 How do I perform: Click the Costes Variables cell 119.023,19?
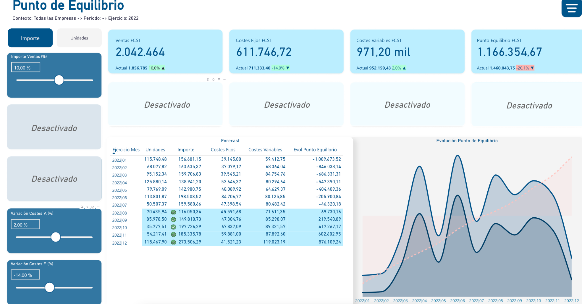coord(274,242)
